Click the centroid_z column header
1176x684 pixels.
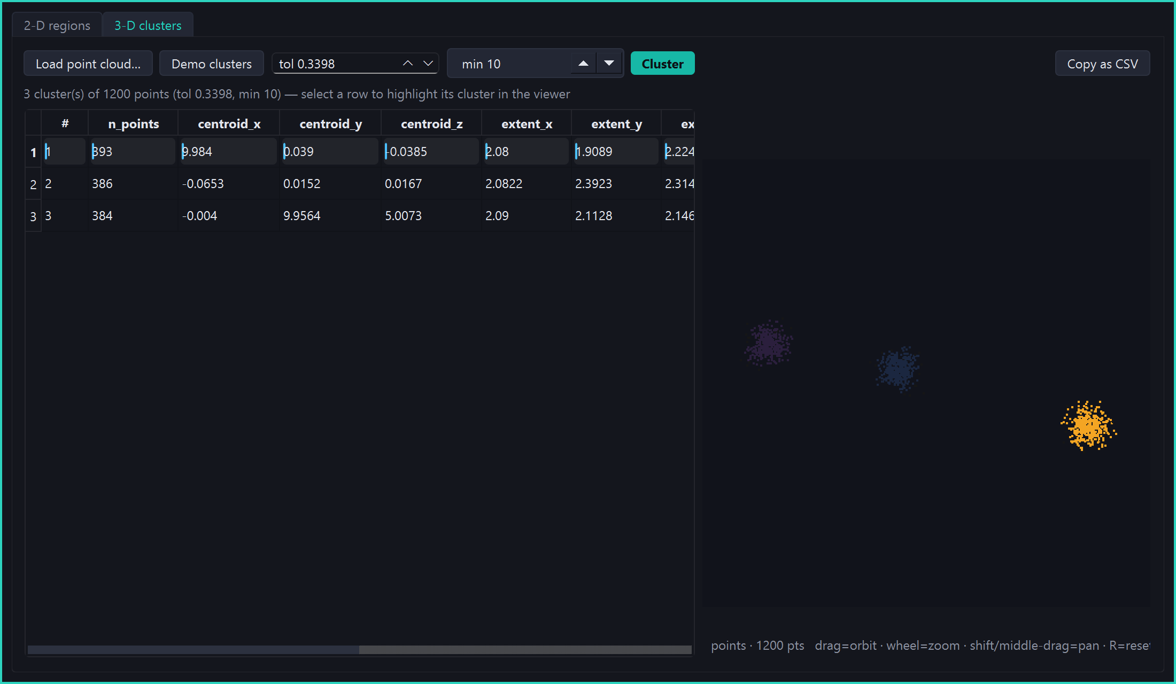point(431,123)
